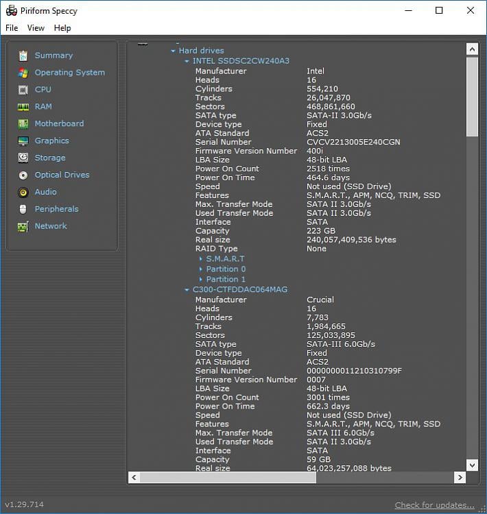Click the Intel manufacturer value
487x514 pixels.
click(x=316, y=71)
